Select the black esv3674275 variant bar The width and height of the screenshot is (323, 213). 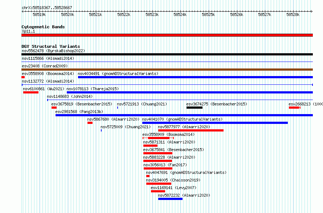coord(195,108)
